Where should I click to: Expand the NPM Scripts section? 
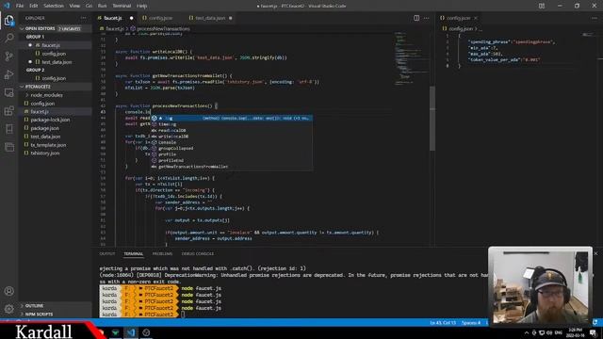coord(55,315)
